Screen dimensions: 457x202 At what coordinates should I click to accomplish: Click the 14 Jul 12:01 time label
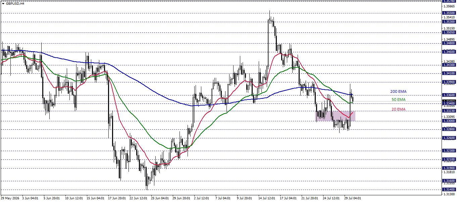click(267, 198)
